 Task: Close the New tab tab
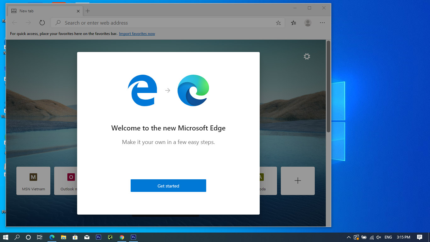pos(78,11)
